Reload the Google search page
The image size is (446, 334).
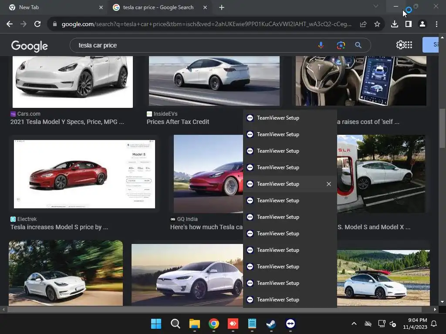point(37,24)
